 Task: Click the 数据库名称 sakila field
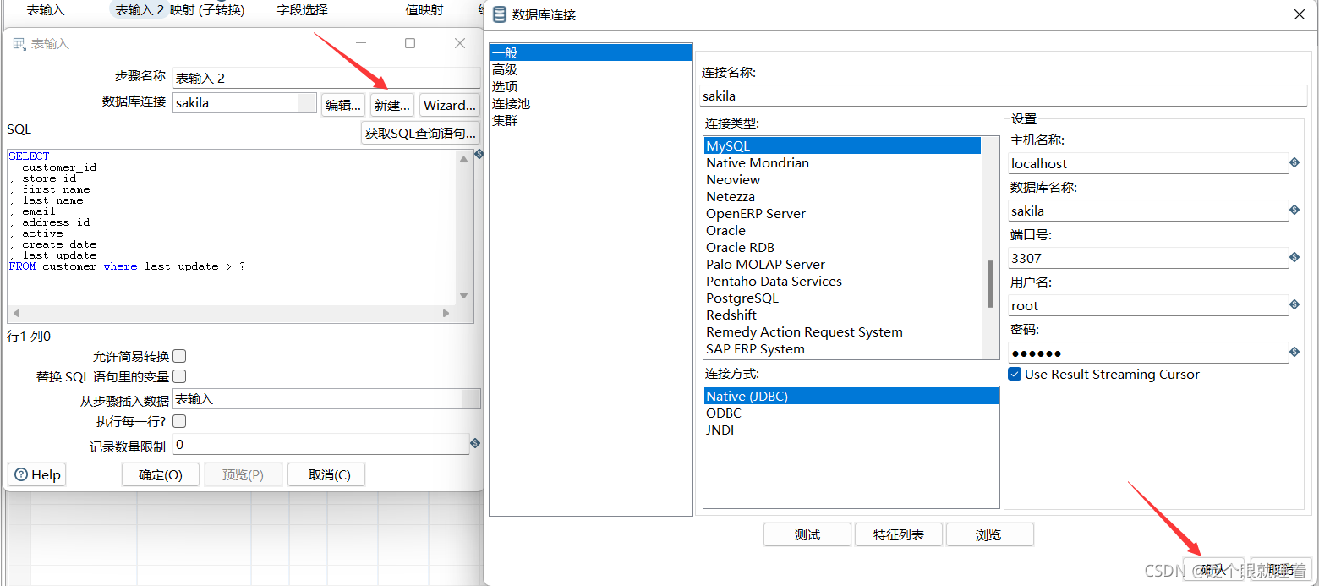pos(1148,211)
